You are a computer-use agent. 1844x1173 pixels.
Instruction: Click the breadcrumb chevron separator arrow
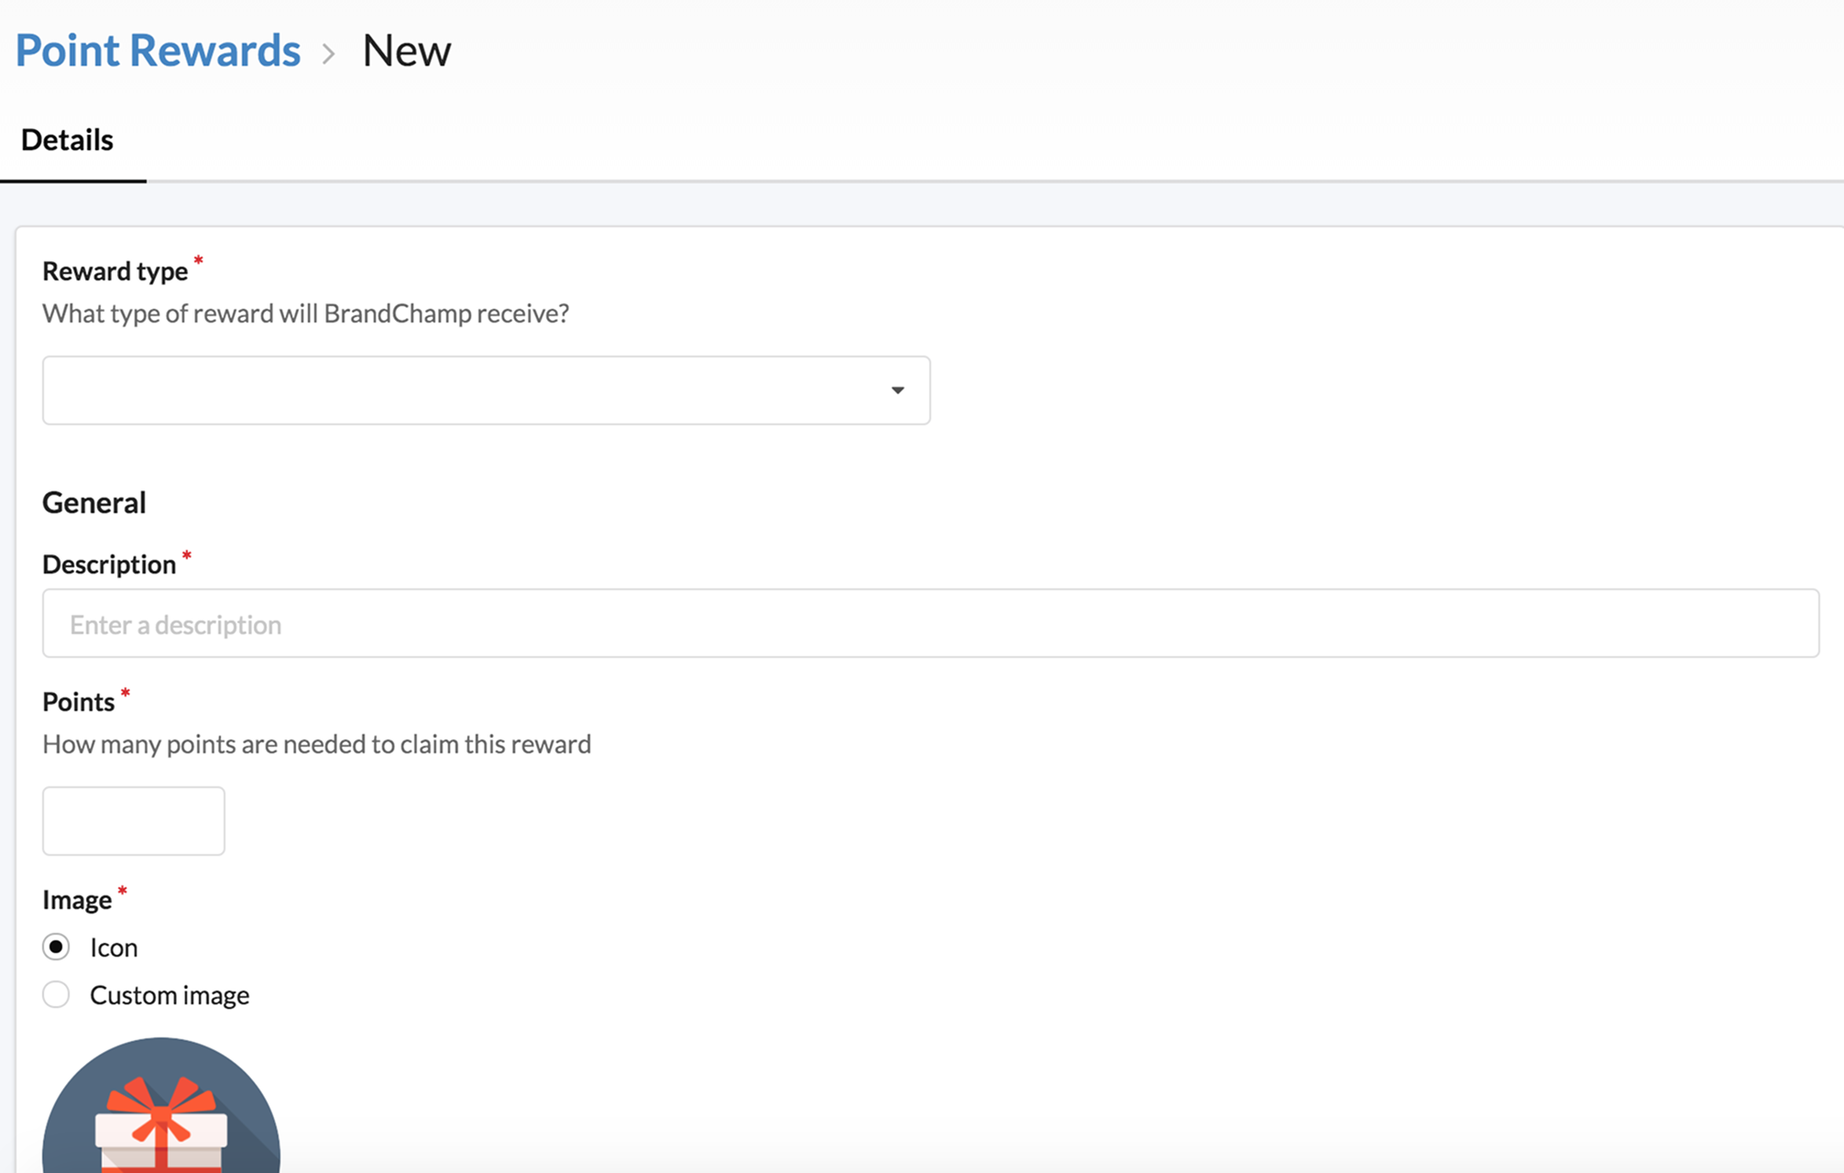pyautogui.click(x=329, y=53)
